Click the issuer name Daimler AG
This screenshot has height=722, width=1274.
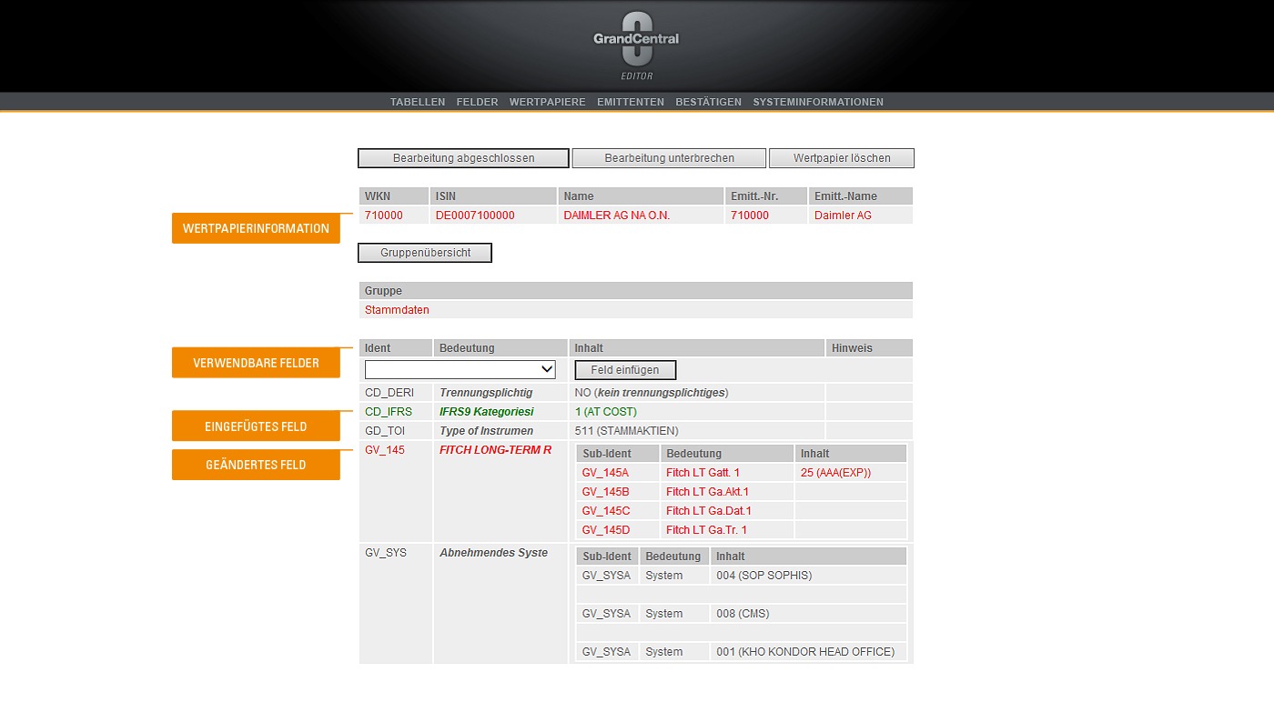843,216
